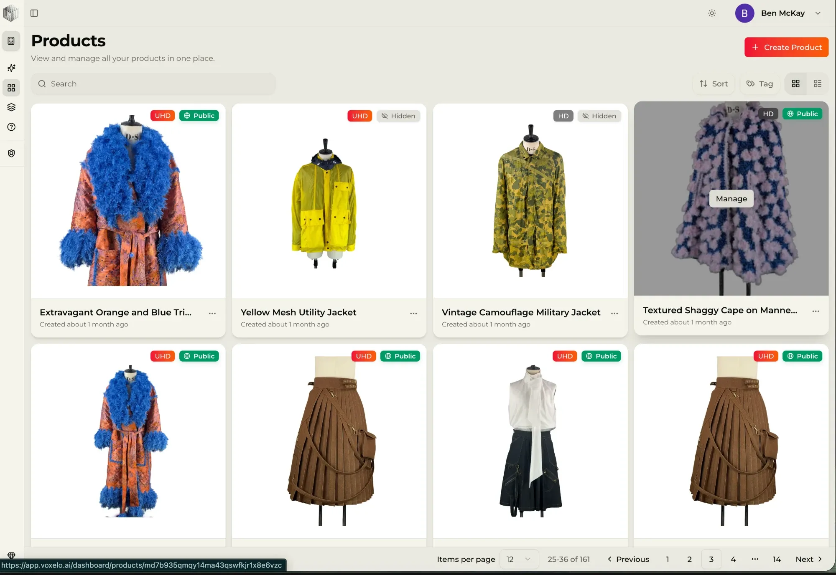This screenshot has width=836, height=575.
Task: Open the help question mark icon
Action: (x=11, y=127)
